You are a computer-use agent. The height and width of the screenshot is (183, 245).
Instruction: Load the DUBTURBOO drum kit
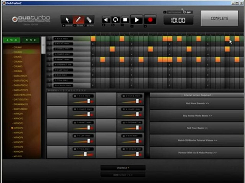(20, 109)
